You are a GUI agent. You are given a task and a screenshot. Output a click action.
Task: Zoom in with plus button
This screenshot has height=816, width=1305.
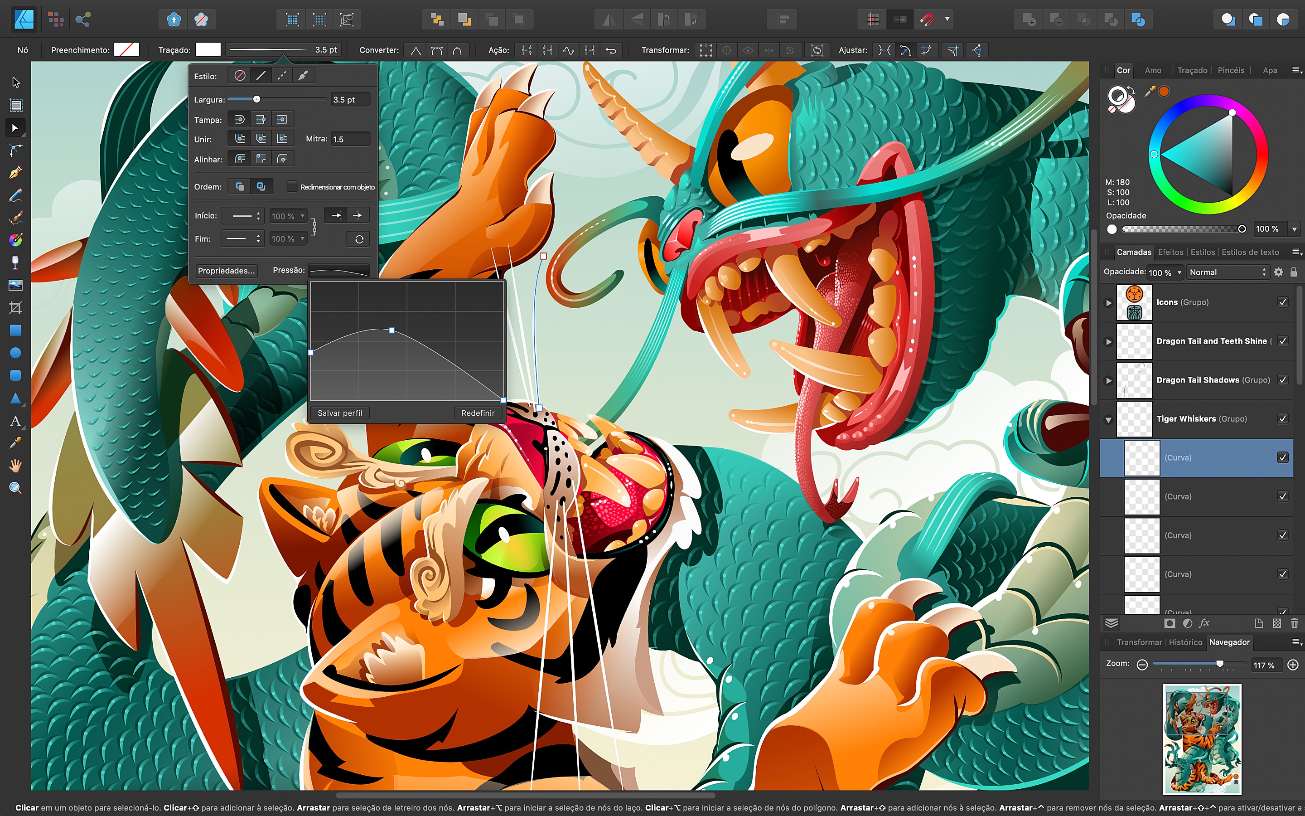(x=1293, y=665)
